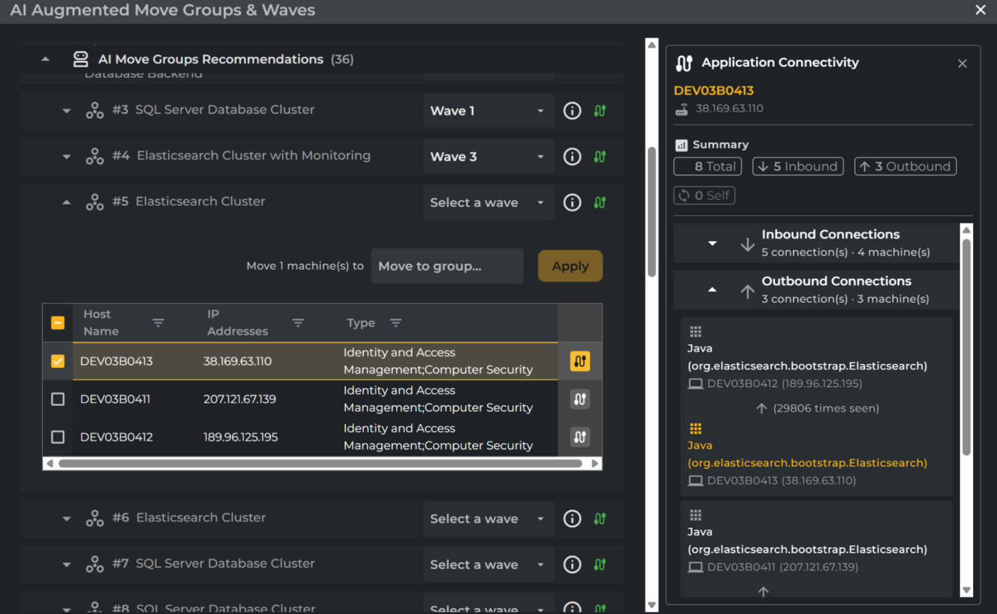Screen dimensions: 997x614
Task: Open info for #4 Elasticsearch Cluster with Monitoring
Action: point(572,157)
